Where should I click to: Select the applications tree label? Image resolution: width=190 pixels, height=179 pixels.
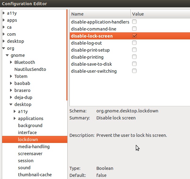[x=31, y=119]
